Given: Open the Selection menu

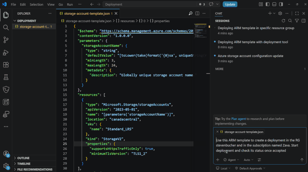Looking at the screenshot, I should (x=36, y=5).
